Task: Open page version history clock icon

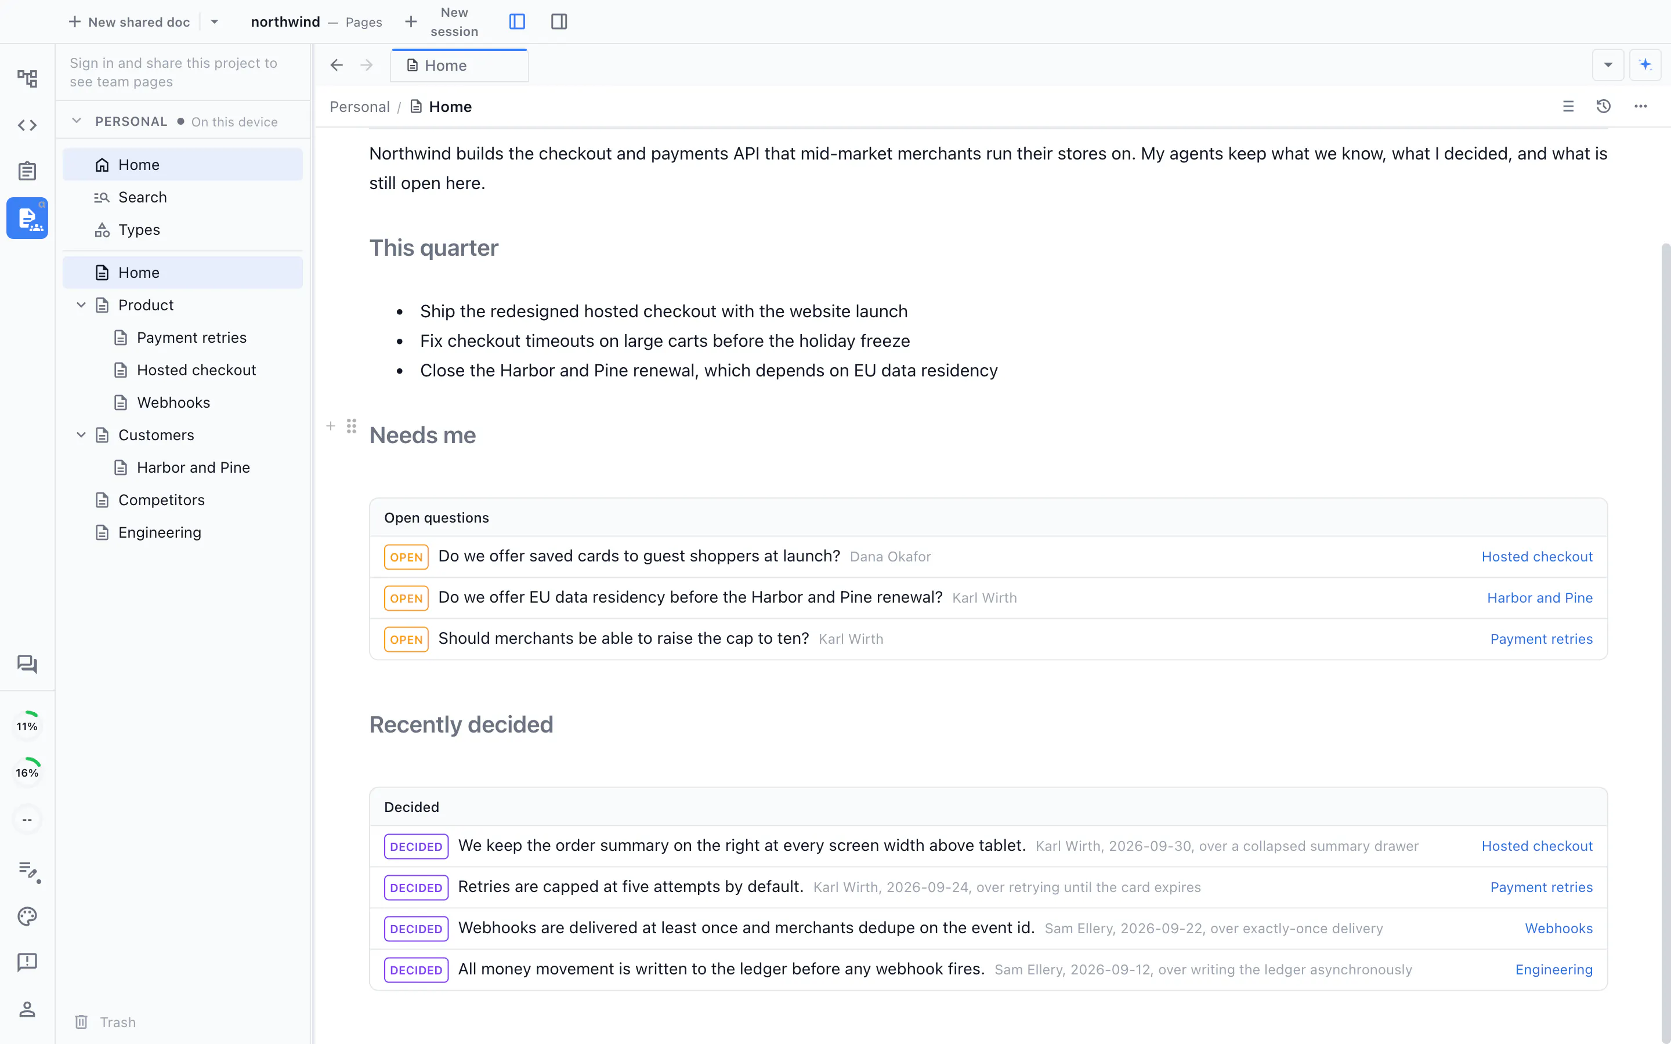Action: (x=1603, y=106)
